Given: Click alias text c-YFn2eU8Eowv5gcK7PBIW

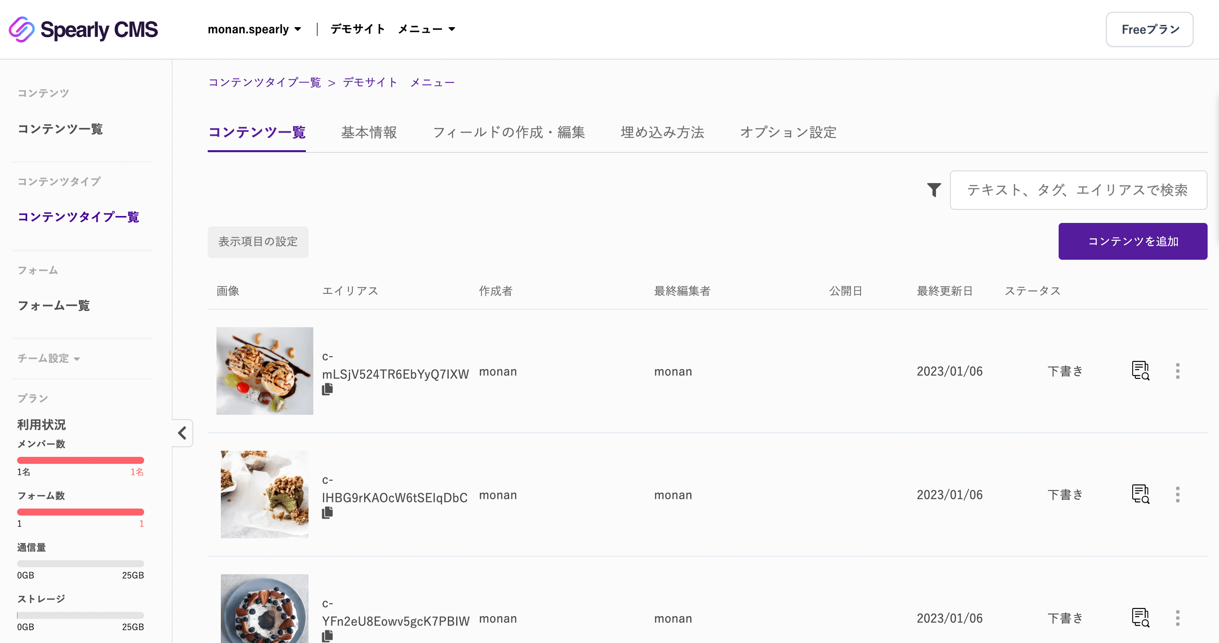Looking at the screenshot, I should tap(396, 612).
